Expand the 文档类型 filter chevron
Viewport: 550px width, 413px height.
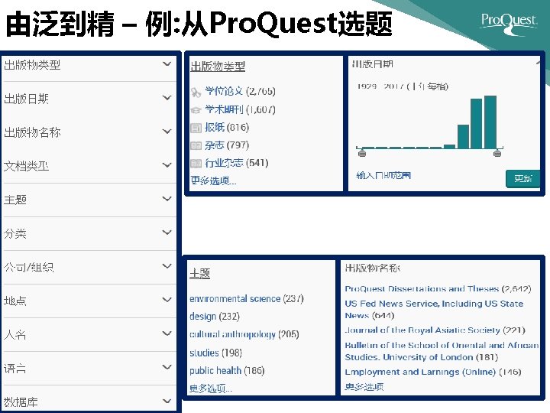click(167, 165)
